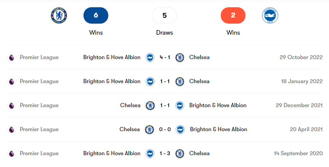This screenshot has height=167, width=329.
Task: Click the large Chelsea crest at top
Action: click(x=59, y=16)
